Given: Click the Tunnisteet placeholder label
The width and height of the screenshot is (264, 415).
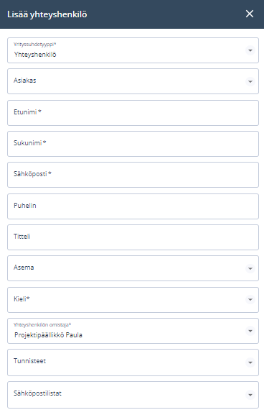Looking at the screenshot, I should click(29, 361).
